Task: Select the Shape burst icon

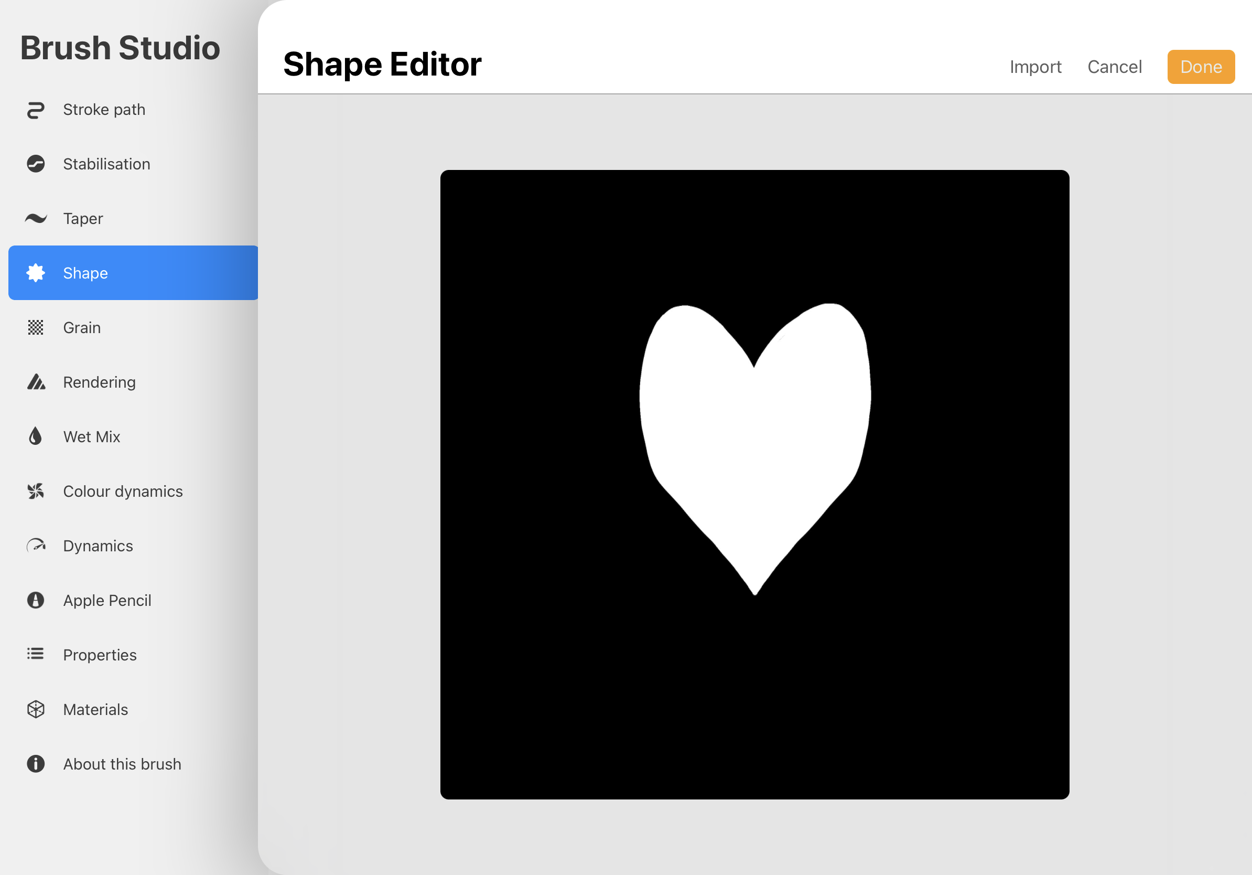Action: tap(35, 273)
